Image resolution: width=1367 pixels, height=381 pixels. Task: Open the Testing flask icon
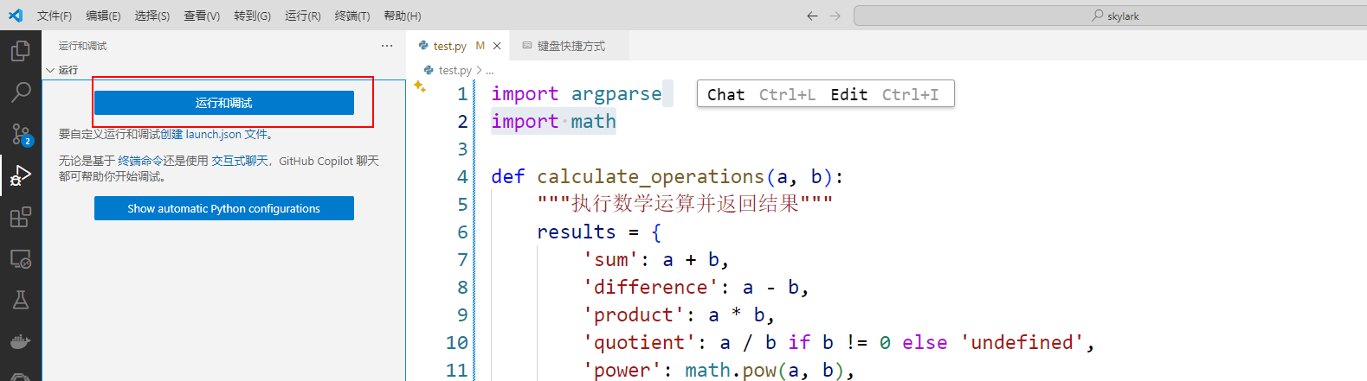20,300
